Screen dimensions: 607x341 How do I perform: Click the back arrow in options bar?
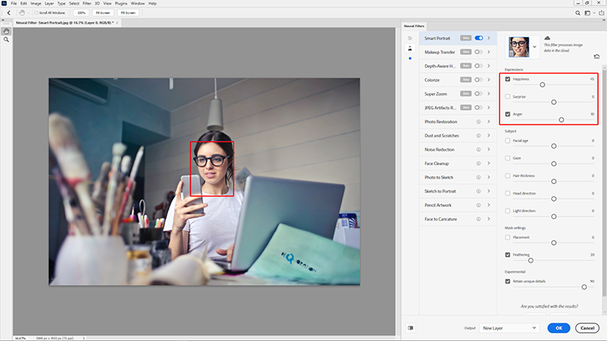point(9,13)
